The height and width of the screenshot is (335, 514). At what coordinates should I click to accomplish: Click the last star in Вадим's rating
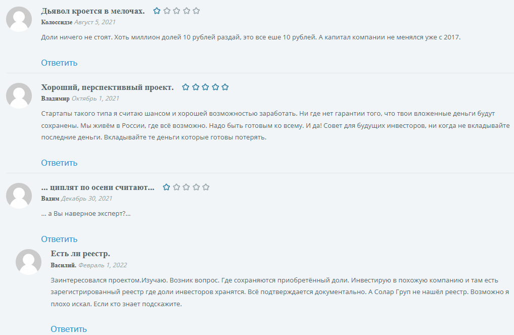coord(206,187)
